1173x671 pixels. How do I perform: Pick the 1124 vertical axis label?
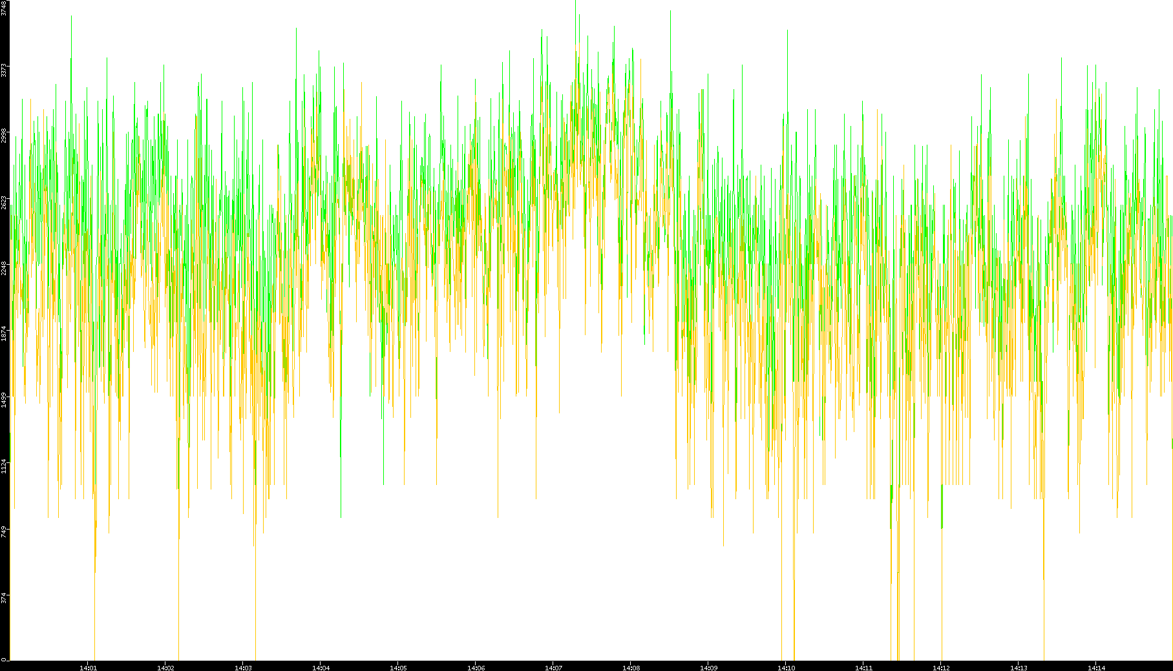(x=4, y=466)
